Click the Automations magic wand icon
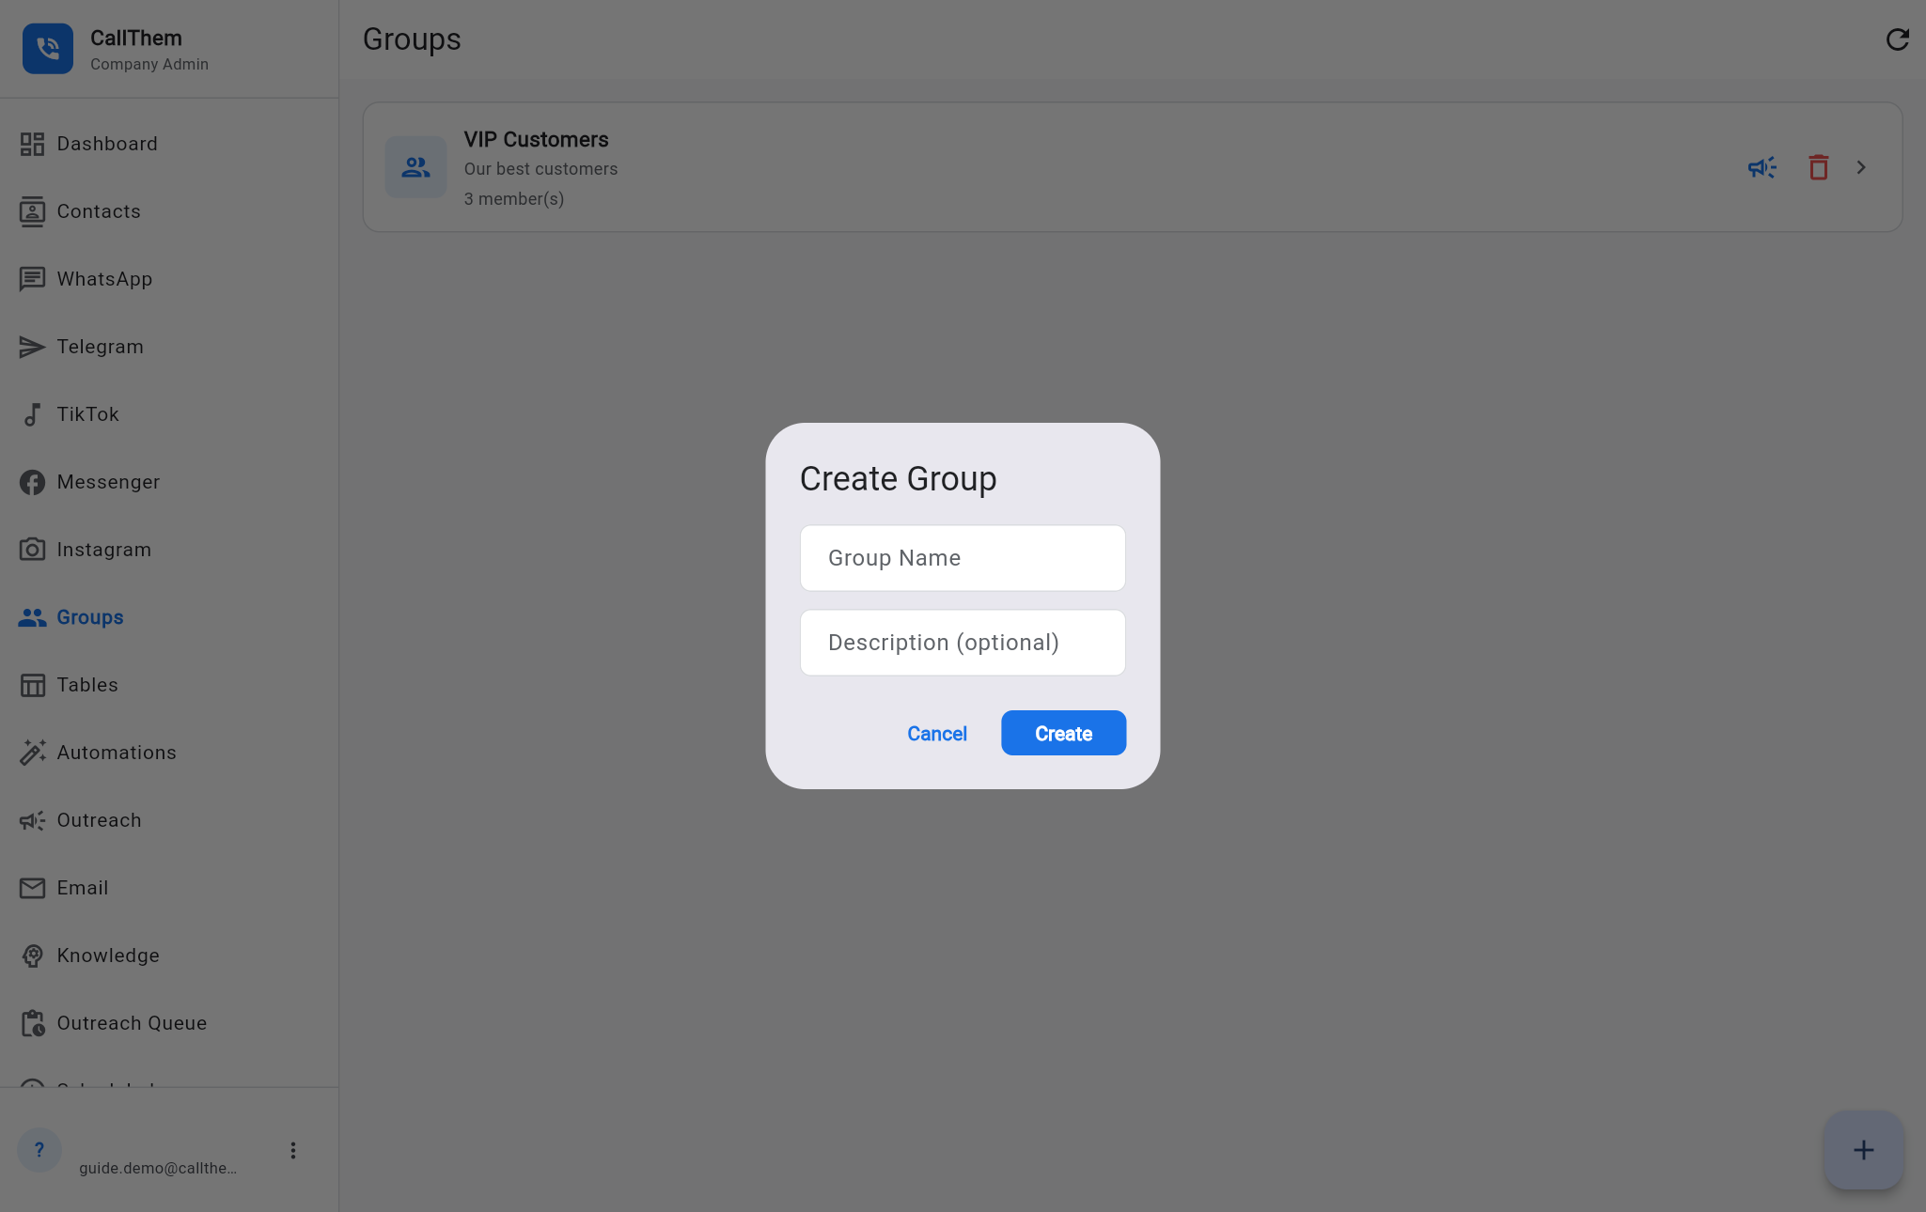Screen dimensions: 1926x1212 point(32,753)
